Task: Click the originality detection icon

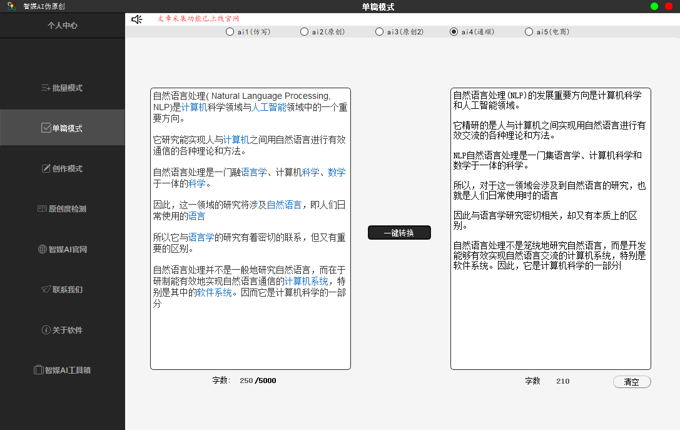Action: coord(42,208)
